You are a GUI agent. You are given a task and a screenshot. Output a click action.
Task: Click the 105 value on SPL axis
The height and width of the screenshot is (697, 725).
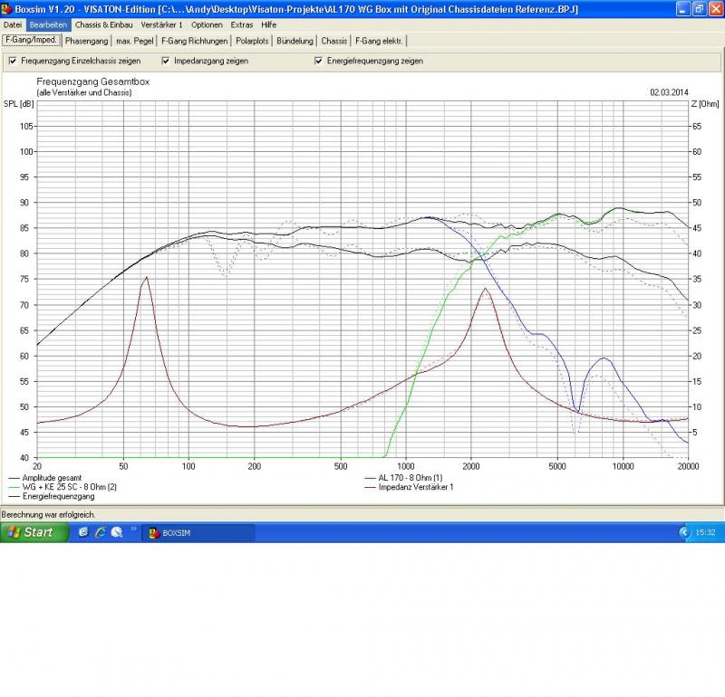(x=26, y=126)
